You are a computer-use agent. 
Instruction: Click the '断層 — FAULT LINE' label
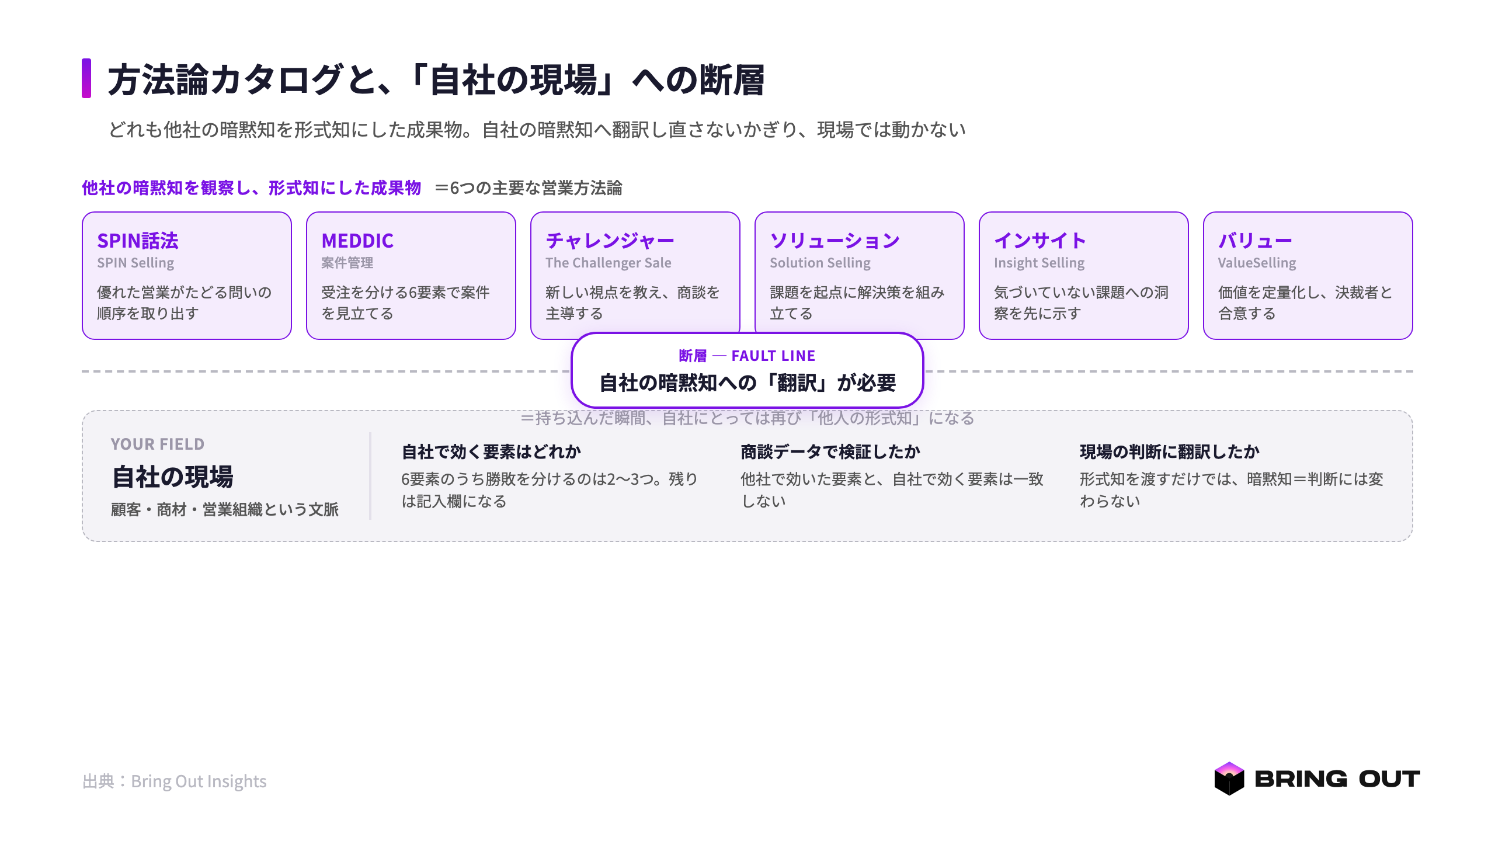(747, 356)
